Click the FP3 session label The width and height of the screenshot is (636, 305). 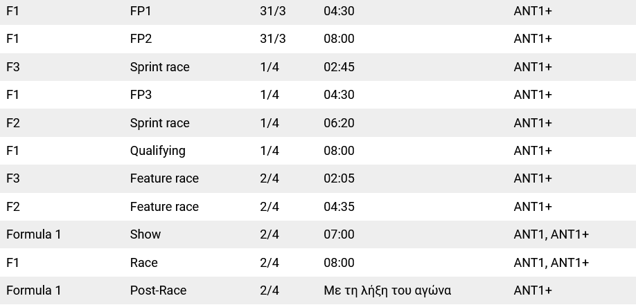coord(141,95)
